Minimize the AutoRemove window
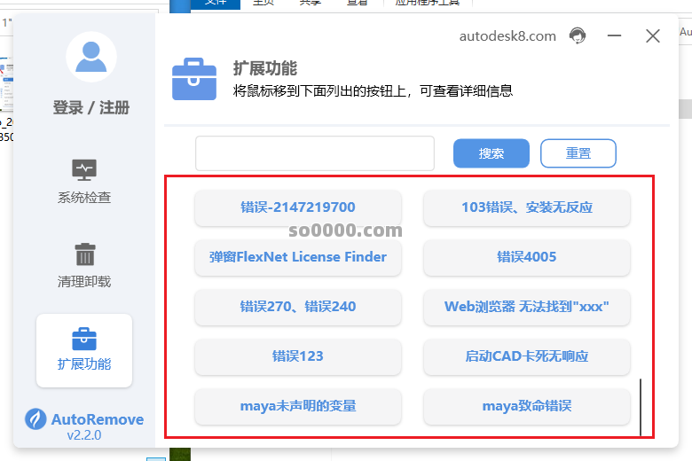 point(615,36)
